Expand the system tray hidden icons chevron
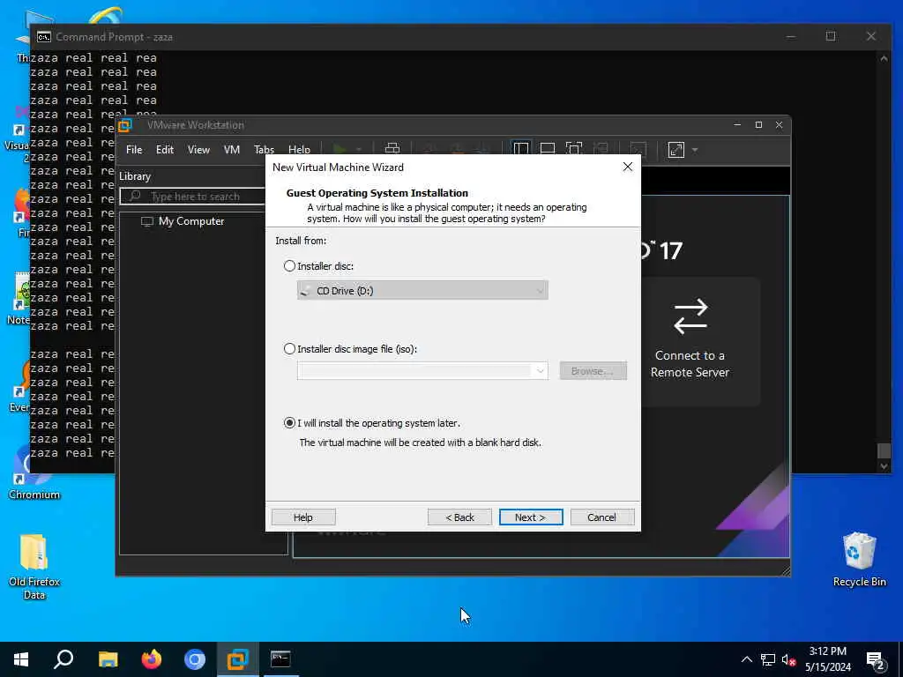Viewport: 903px width, 677px height. pos(746,659)
